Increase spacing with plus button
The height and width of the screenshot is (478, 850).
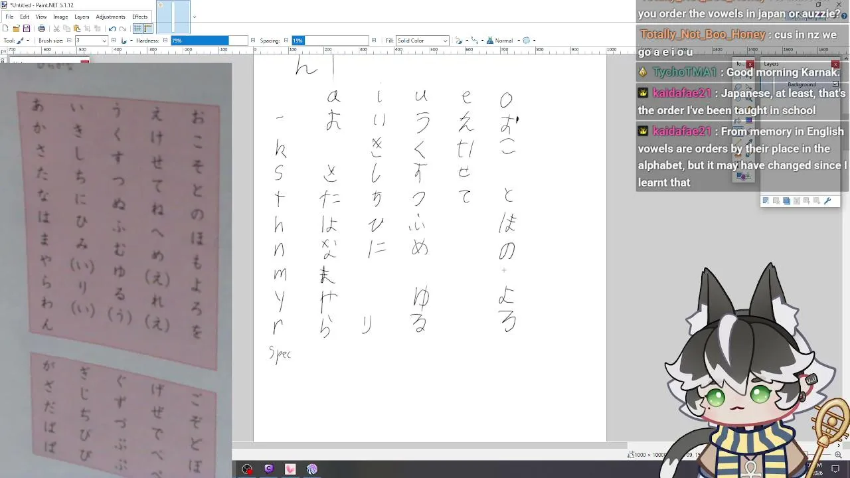click(x=374, y=40)
